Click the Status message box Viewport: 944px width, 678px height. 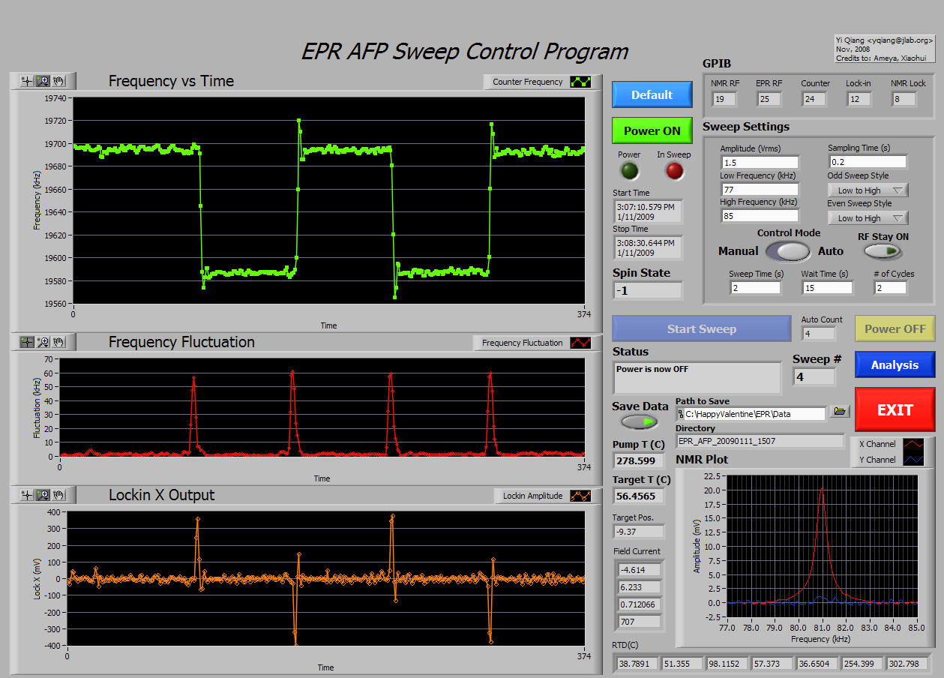[697, 378]
